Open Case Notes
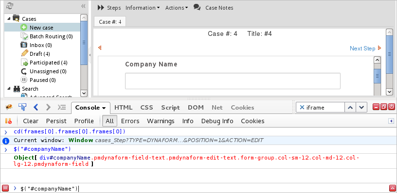The image size is (397, 193). point(219,8)
